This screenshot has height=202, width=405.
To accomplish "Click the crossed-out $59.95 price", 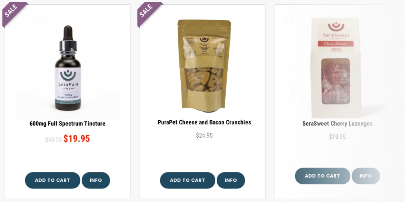I will pos(54,139).
